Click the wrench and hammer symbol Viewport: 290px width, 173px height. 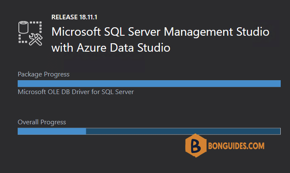[x=36, y=39]
